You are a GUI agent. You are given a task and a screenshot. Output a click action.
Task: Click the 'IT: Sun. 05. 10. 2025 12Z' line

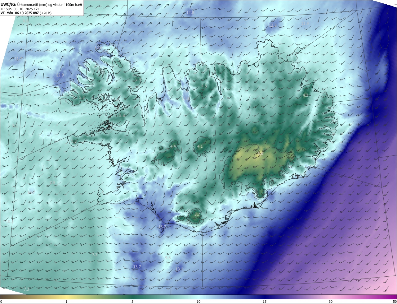(20, 9)
